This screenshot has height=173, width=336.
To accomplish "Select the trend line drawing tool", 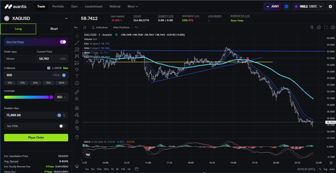I will (x=77, y=43).
